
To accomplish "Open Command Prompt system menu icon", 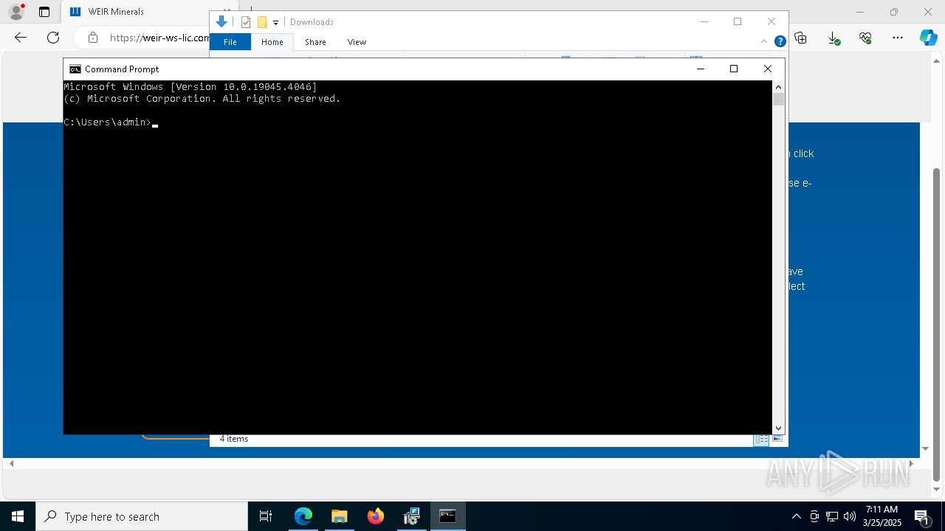I will pos(75,69).
